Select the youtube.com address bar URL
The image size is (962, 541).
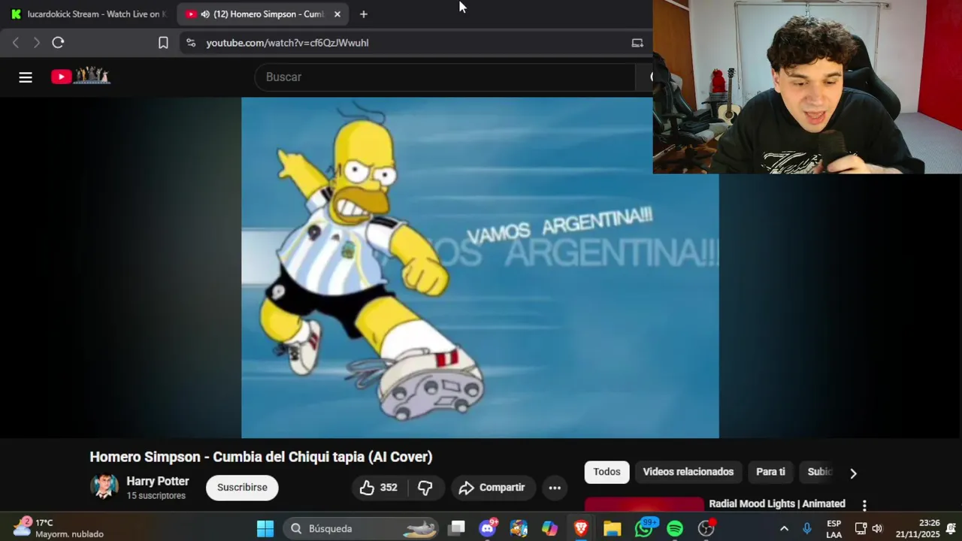click(x=287, y=43)
